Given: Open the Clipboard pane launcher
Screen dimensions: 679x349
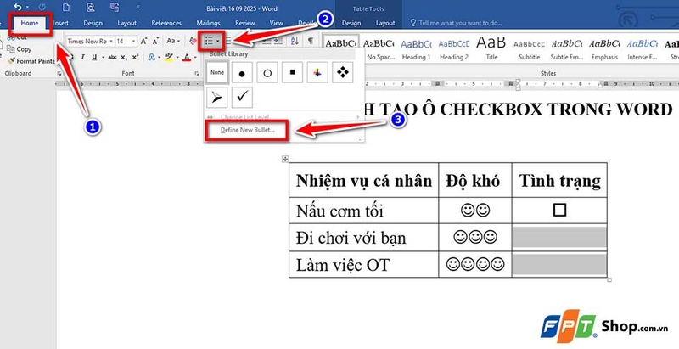Looking at the screenshot, I should point(58,74).
